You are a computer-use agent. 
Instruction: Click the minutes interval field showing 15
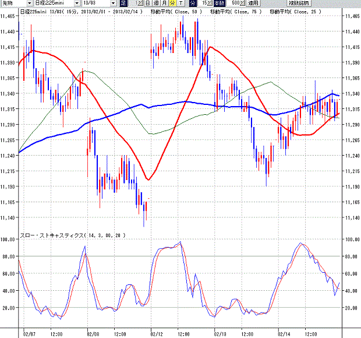201,3
